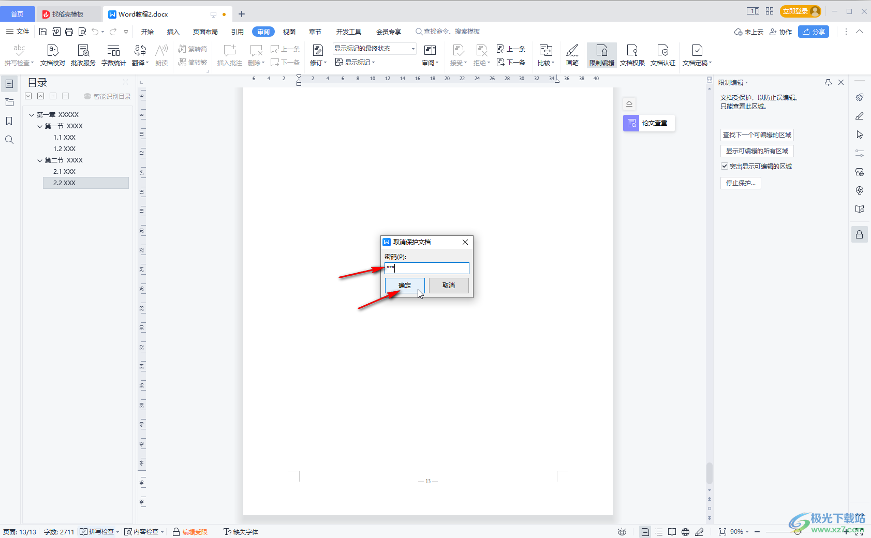
Task: Click the undo arrow icon
Action: pos(95,32)
